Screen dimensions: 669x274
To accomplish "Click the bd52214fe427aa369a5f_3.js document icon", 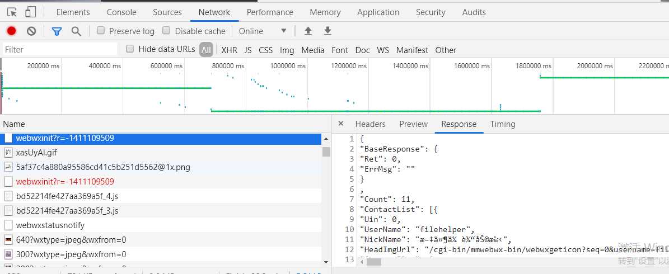I will pyautogui.click(x=8, y=210).
